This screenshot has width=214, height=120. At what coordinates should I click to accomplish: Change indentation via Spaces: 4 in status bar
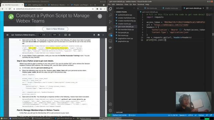coord(183,115)
